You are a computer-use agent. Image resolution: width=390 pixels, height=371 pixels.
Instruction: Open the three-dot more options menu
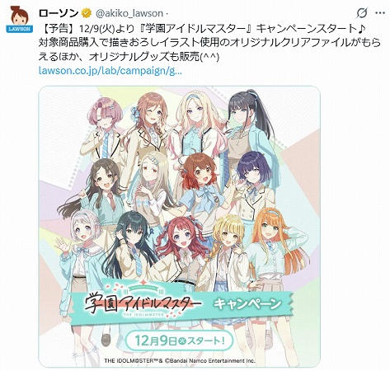(x=380, y=13)
